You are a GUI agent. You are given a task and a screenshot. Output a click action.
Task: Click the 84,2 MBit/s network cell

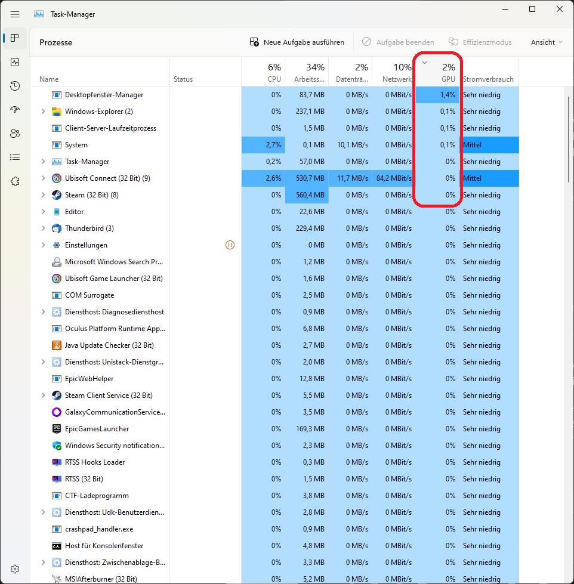tap(394, 178)
